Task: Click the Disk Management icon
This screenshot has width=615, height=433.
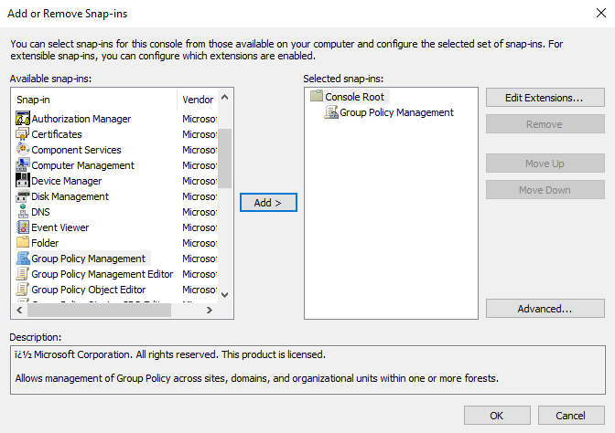Action: click(x=23, y=196)
